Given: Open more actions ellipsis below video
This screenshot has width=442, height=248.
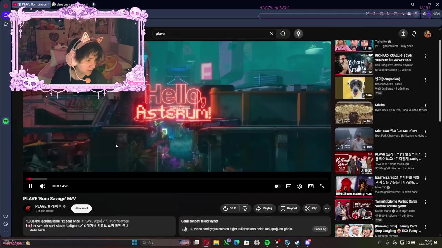Looking at the screenshot, I should click(327, 208).
